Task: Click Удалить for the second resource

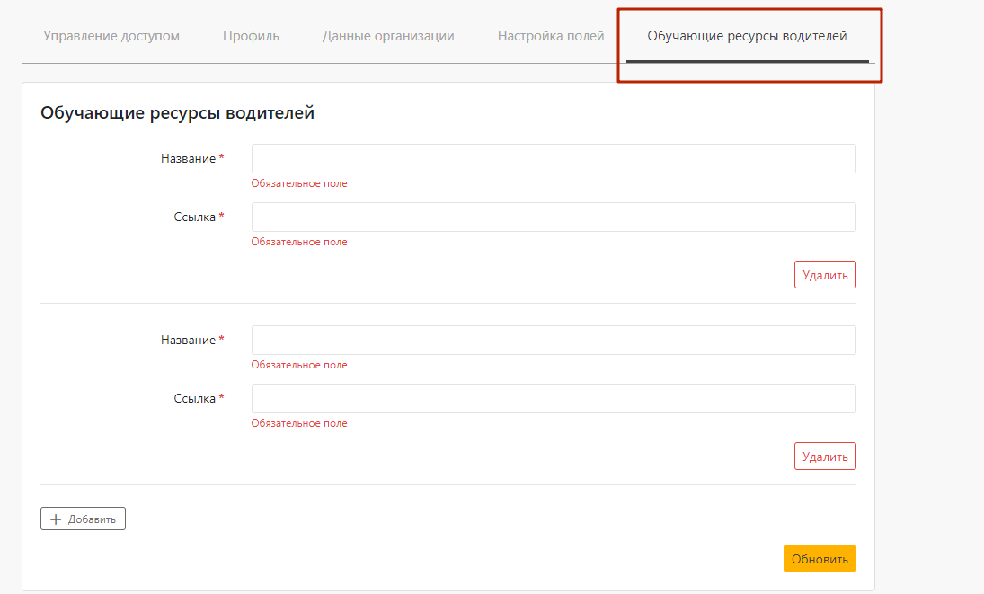Action: tap(825, 456)
